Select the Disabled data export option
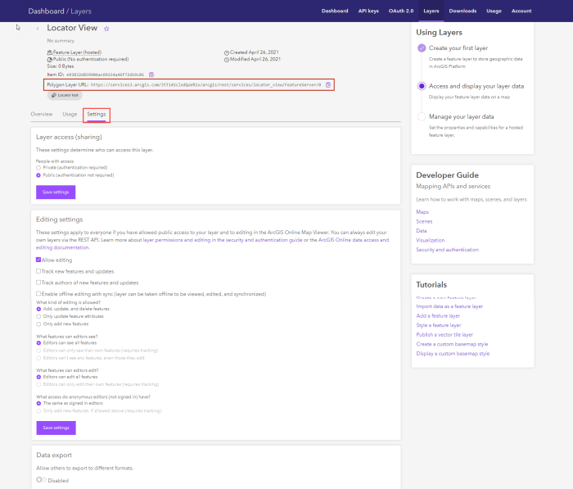 (39, 480)
